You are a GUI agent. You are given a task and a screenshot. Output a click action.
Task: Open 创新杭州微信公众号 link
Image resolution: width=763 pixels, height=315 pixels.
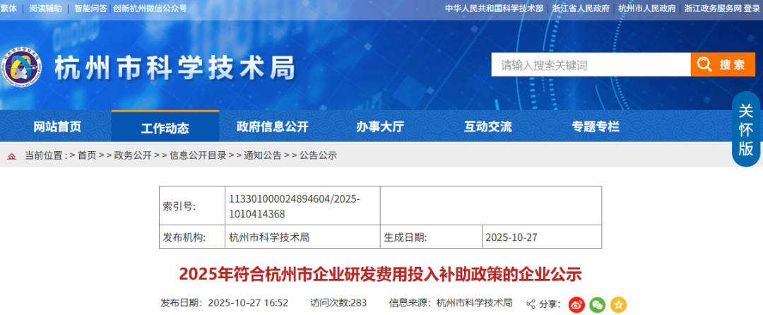tap(150, 8)
